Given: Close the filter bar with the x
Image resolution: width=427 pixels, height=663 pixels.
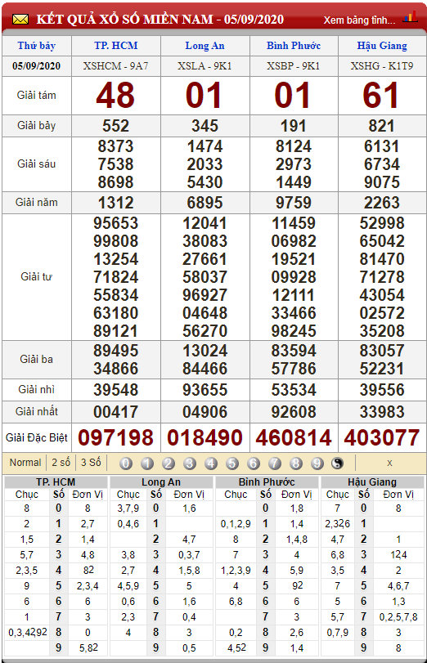Looking at the screenshot, I should pos(389,463).
